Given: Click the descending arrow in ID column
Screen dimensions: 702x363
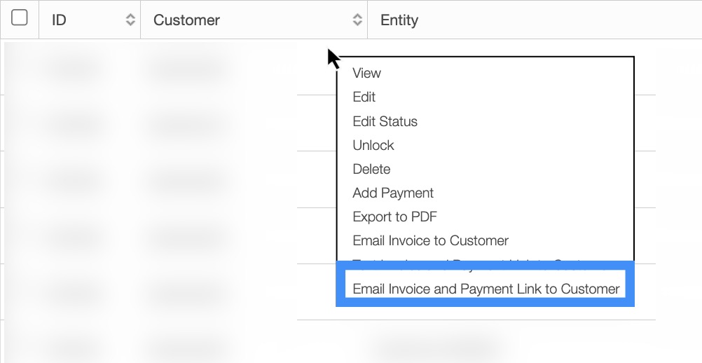Looking at the screenshot, I should point(130,24).
